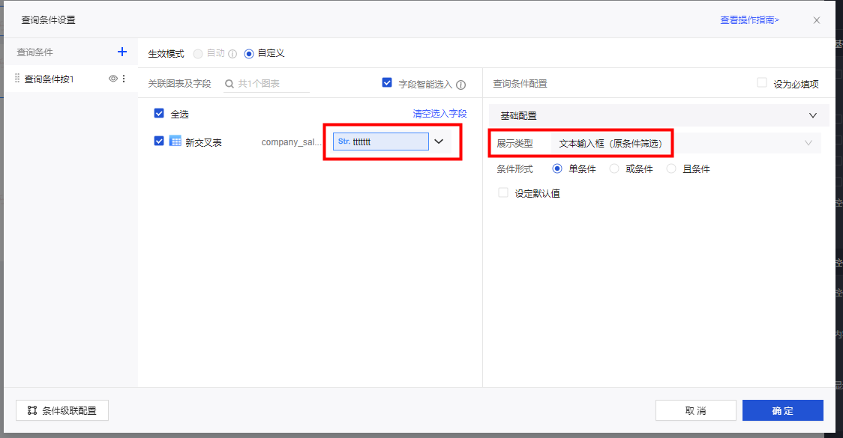The image size is (843, 438).
Task: Open the three-dot menu for 查询条件按1
Action: (x=124, y=79)
